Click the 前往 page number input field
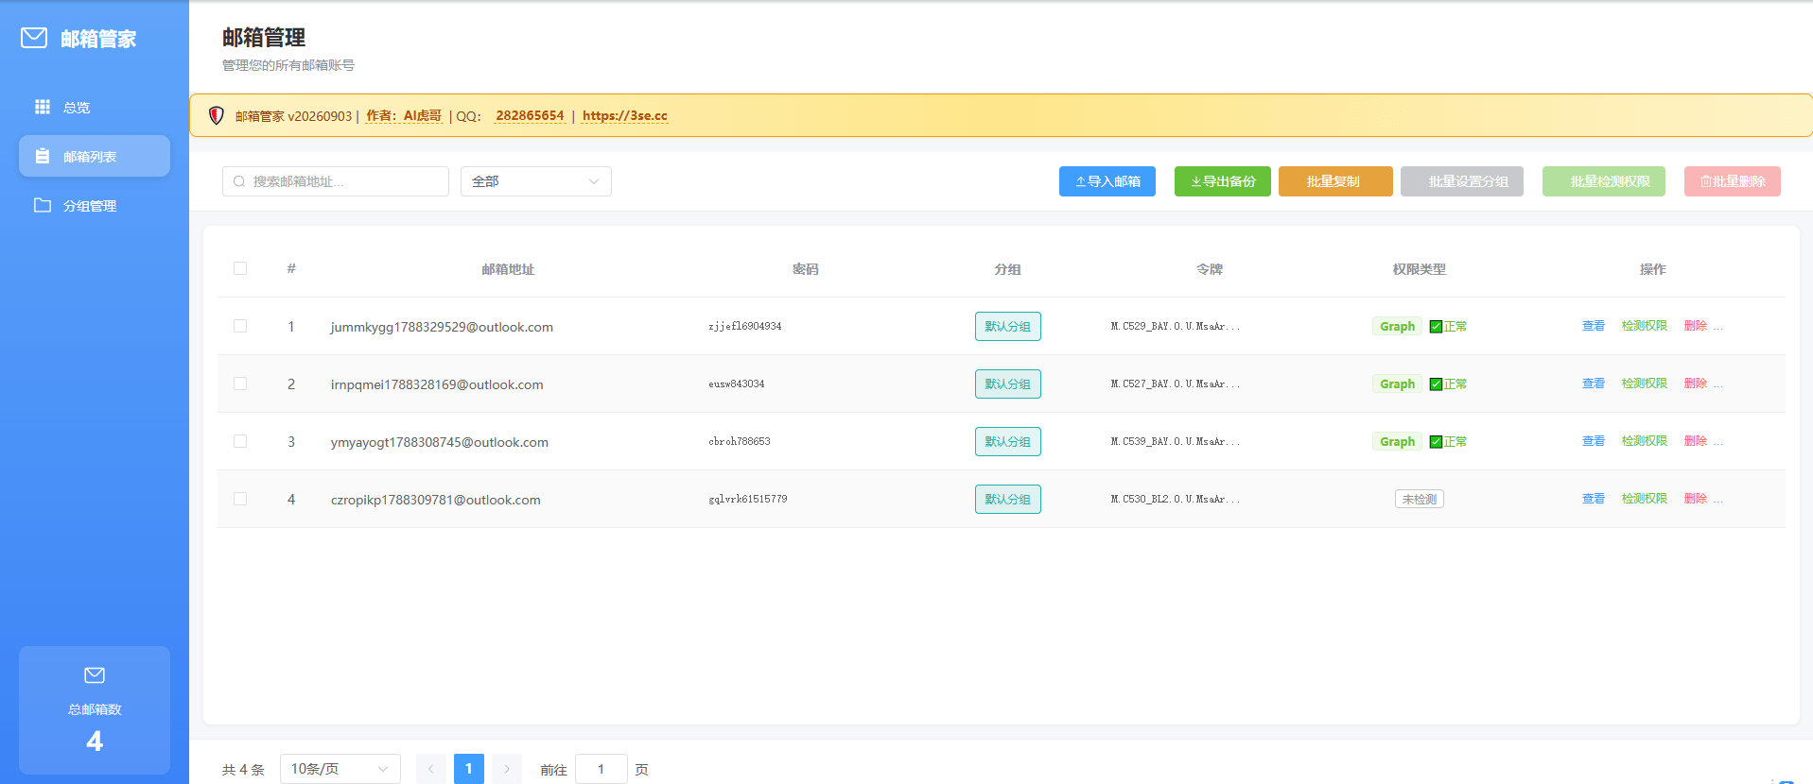Image resolution: width=1813 pixels, height=784 pixels. pos(601,769)
